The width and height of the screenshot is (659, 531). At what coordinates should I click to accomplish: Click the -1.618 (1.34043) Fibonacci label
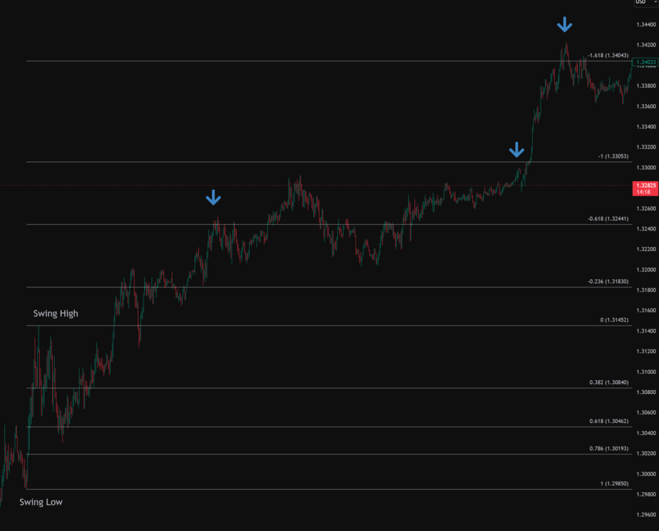pyautogui.click(x=608, y=55)
